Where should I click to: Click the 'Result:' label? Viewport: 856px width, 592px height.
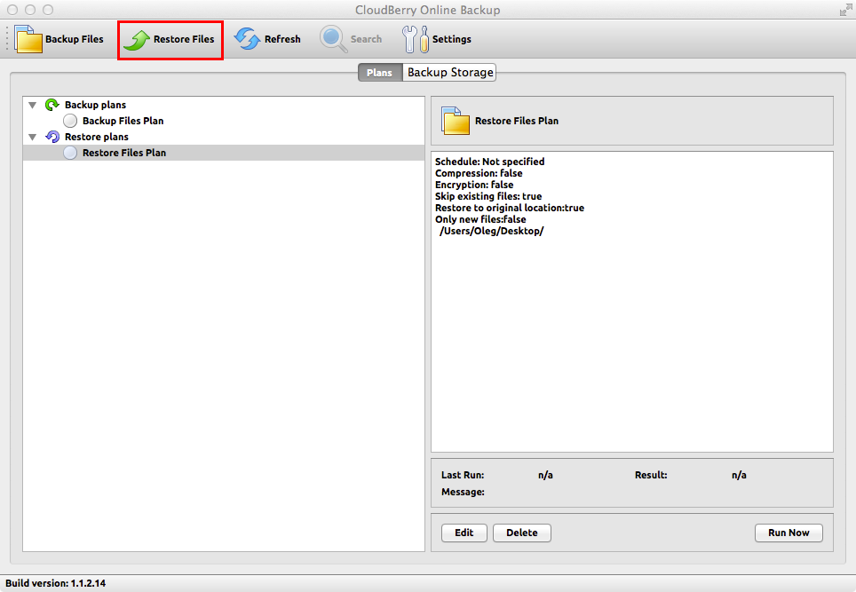(x=651, y=475)
